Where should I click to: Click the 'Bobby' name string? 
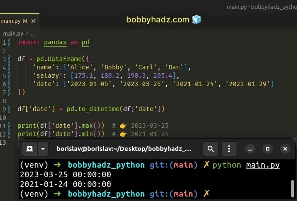pyautogui.click(x=113, y=68)
